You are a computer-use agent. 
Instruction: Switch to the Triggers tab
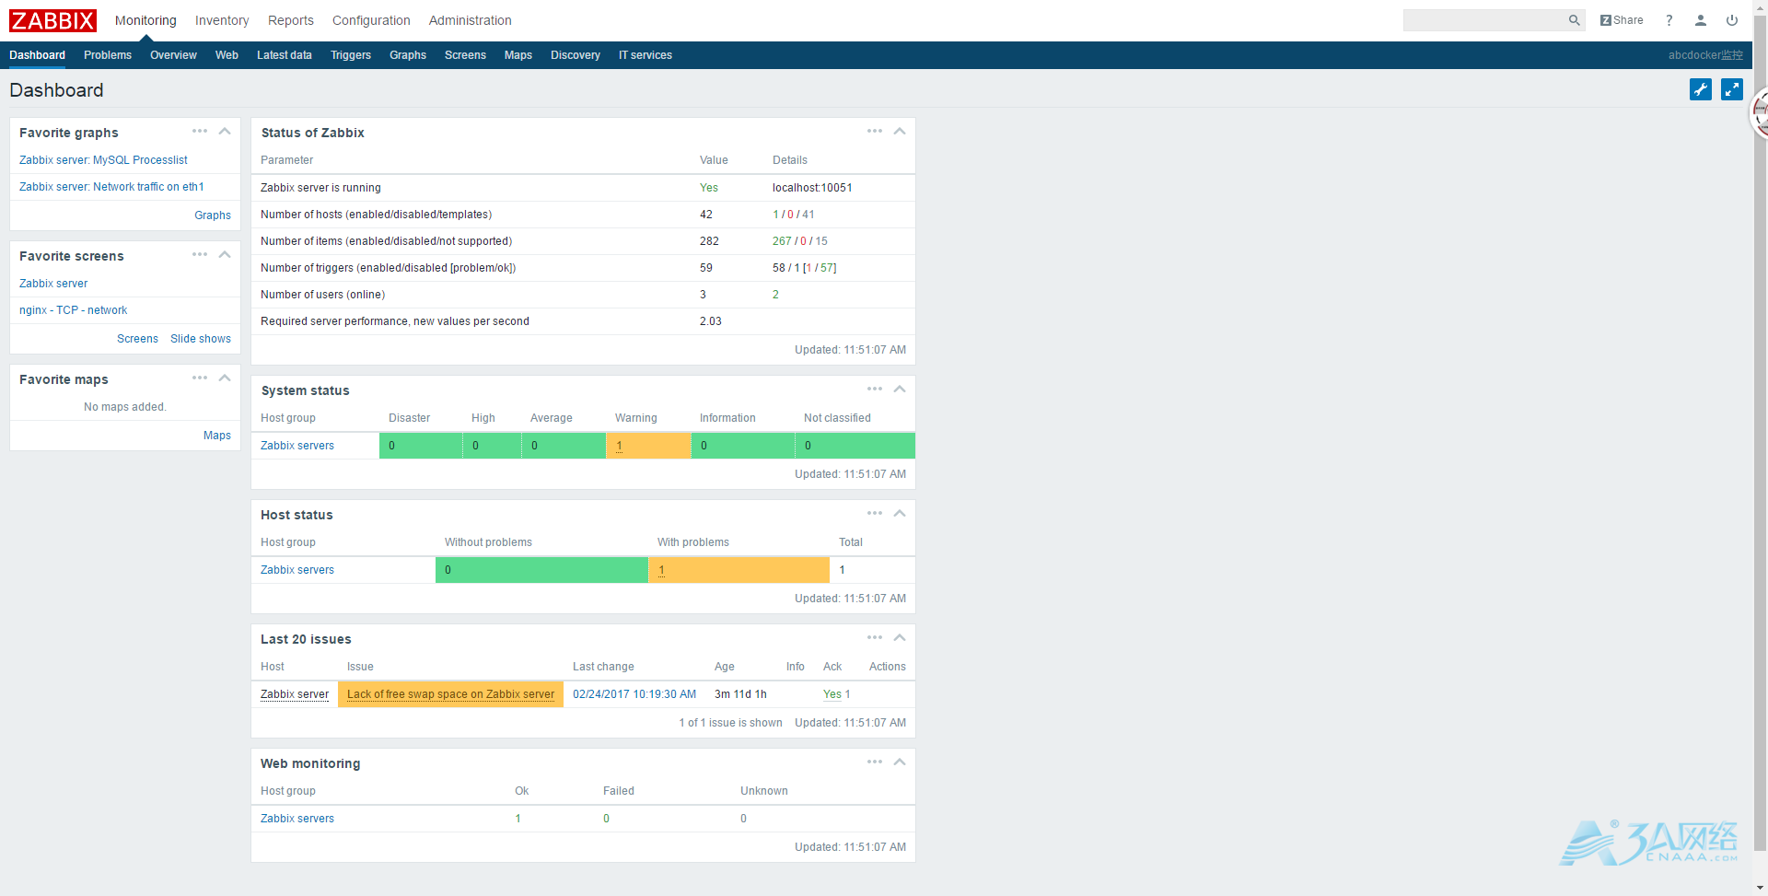click(x=351, y=55)
